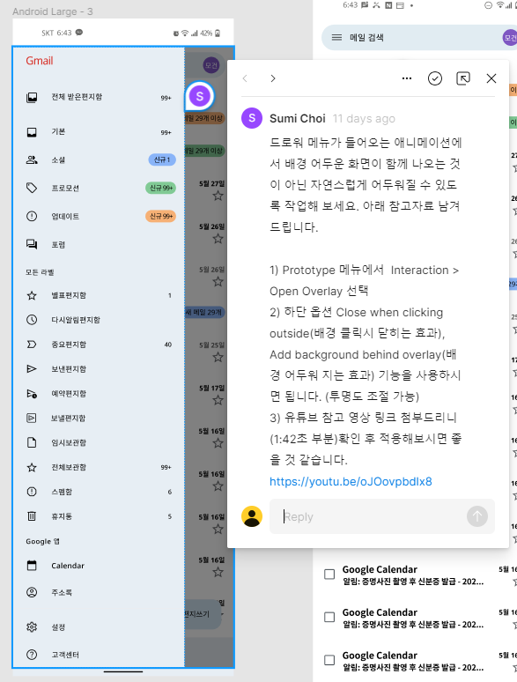
Task: Open 예약편지함 scheduled icon
Action: 32,394
